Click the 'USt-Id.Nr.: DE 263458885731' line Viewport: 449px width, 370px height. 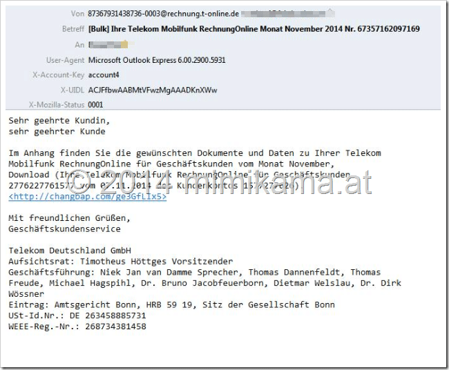click(x=77, y=315)
